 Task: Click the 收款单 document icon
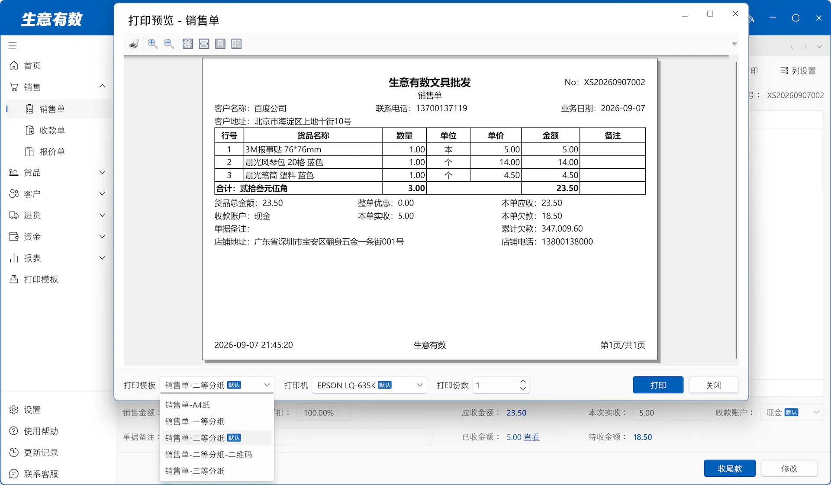pos(29,130)
